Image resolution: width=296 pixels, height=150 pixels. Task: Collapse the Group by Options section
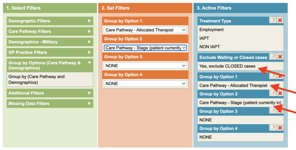pyautogui.click(x=50, y=65)
